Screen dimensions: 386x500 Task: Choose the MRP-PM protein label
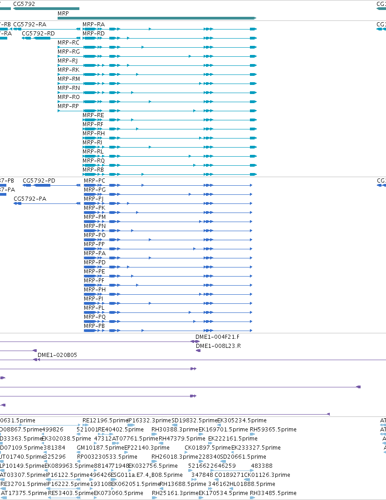(95, 217)
